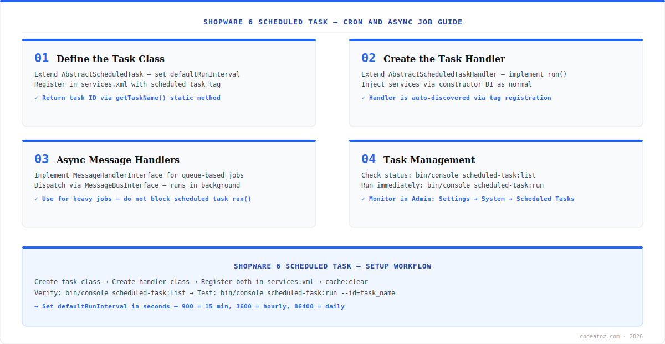Click 'Implement MessageHandlerInterface for queue-based jobs'
The image size is (665, 344).
coord(139,175)
